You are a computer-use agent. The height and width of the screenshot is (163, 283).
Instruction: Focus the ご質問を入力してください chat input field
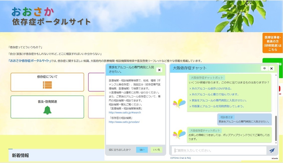click(219, 150)
